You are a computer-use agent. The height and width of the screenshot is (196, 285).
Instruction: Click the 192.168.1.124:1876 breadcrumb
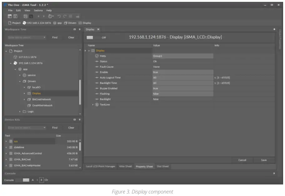(37, 23)
